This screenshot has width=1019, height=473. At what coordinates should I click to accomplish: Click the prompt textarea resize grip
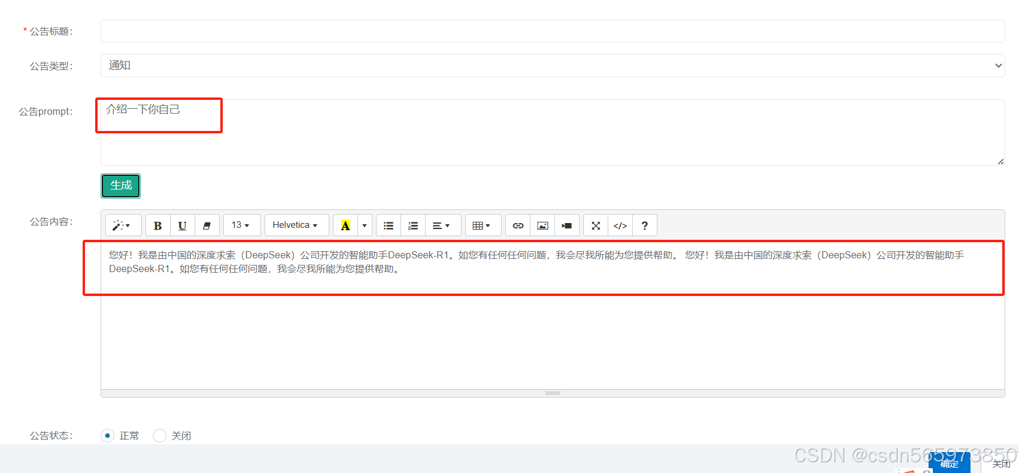click(1000, 161)
